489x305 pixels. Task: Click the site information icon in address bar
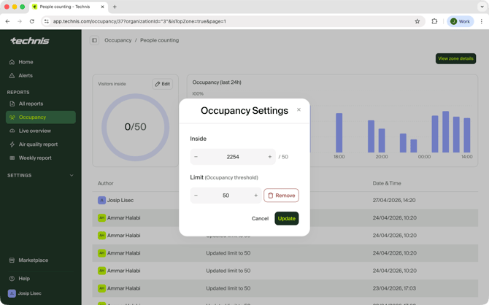(x=47, y=21)
